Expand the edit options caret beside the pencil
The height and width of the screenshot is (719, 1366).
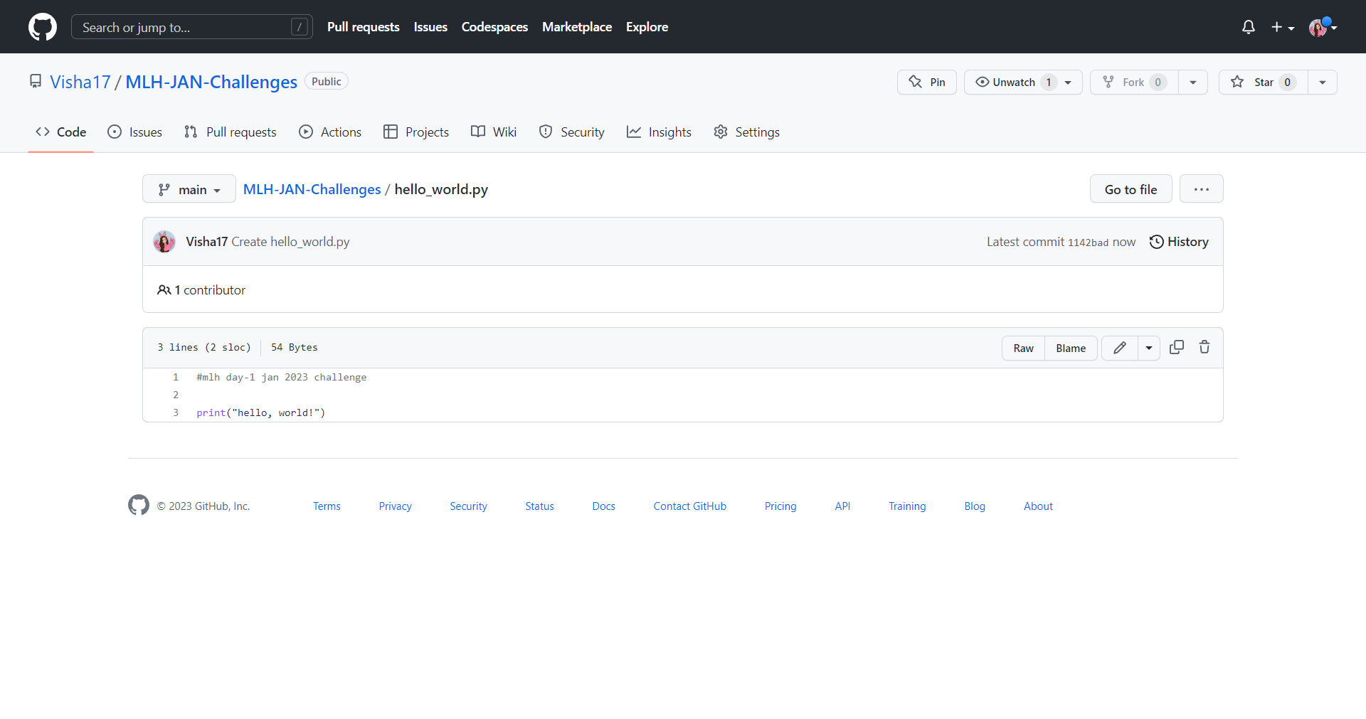1149,348
